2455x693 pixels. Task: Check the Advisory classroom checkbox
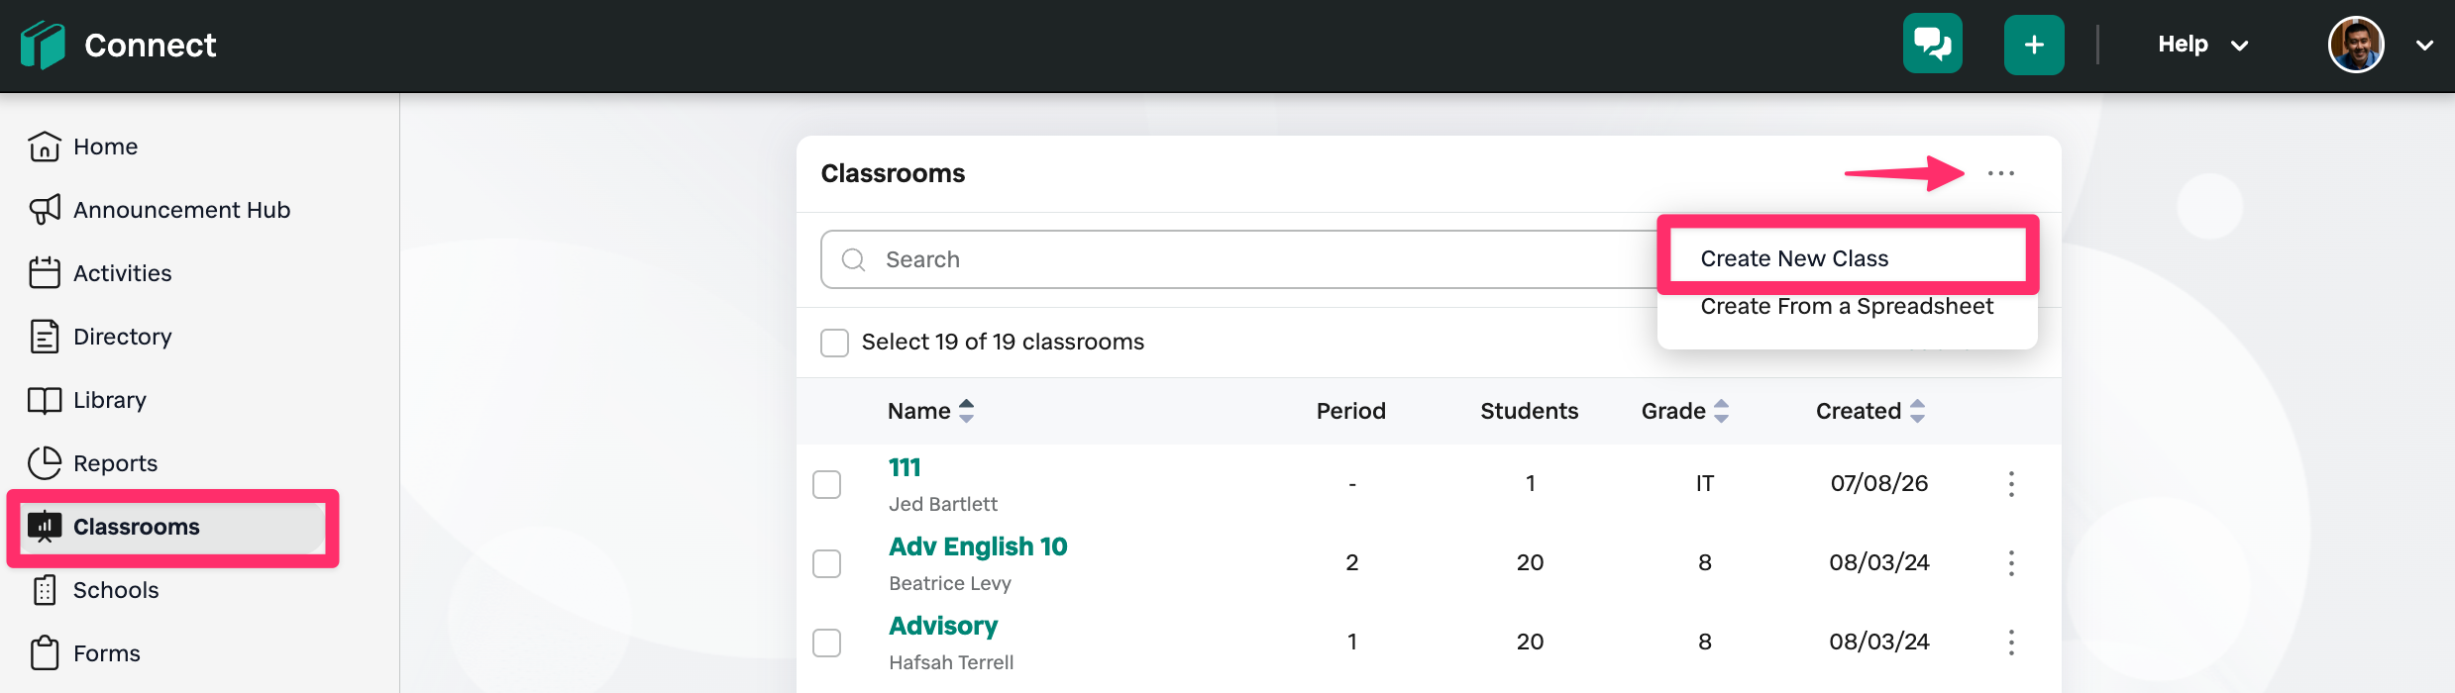tap(826, 643)
